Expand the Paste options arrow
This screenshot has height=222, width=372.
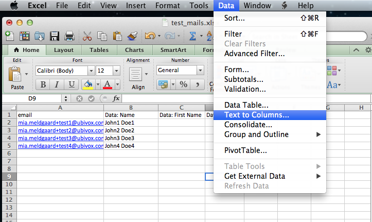point(27,74)
